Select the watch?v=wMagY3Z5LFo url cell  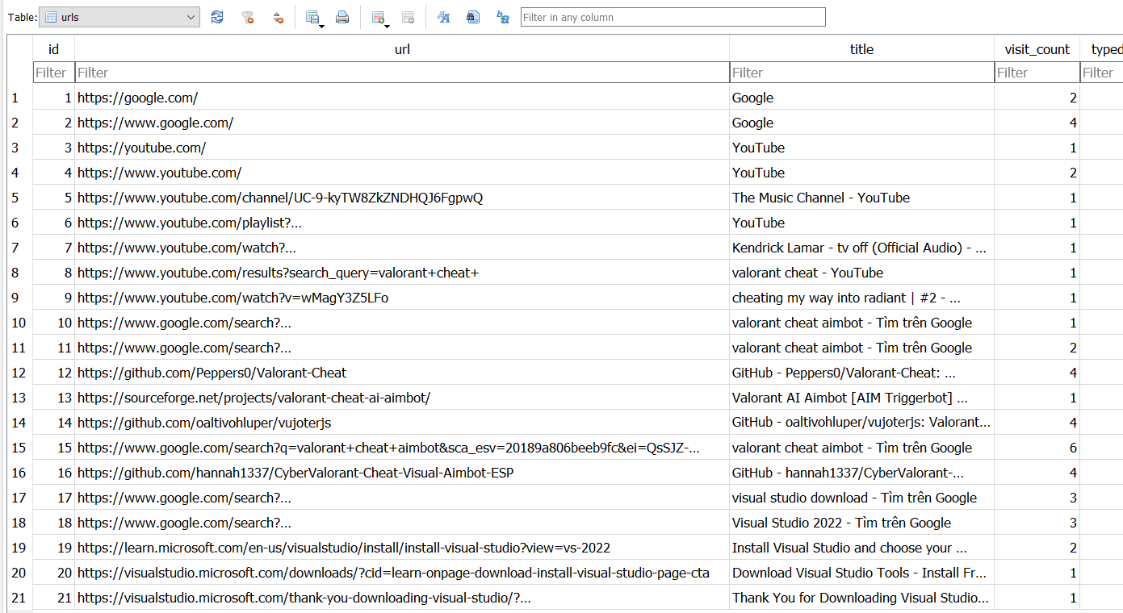(402, 298)
